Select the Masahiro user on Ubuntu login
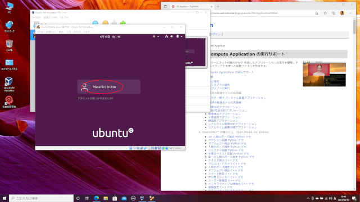The height and width of the screenshot is (202, 360). click(x=109, y=87)
